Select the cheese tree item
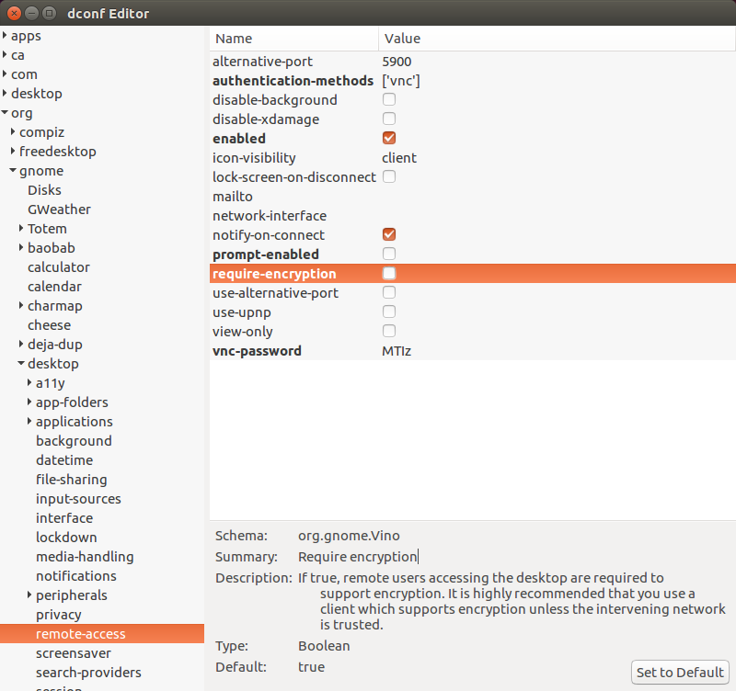 50,325
